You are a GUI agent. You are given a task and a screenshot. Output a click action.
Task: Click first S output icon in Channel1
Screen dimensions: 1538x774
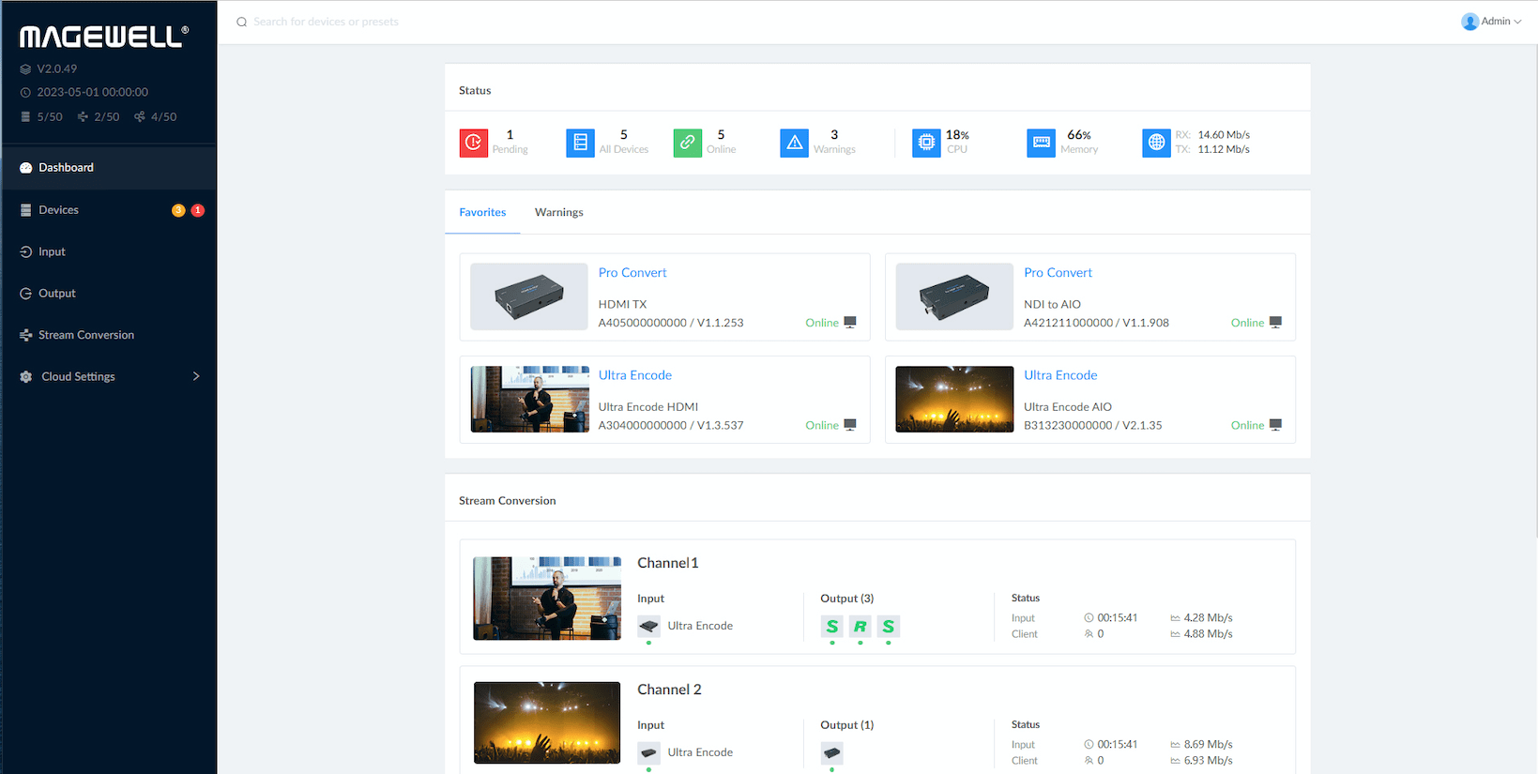tap(832, 626)
